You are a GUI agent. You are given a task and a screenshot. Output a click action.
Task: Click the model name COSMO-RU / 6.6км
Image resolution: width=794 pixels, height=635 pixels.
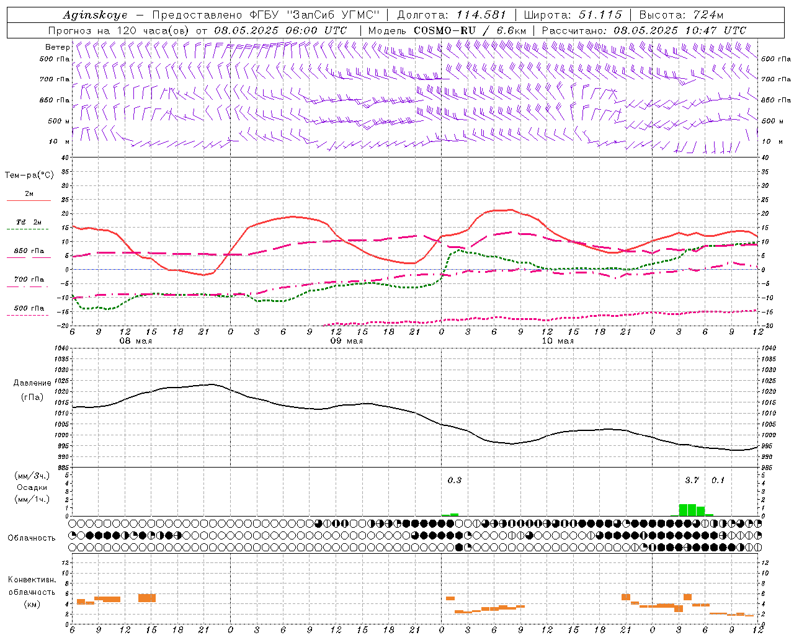coord(470,30)
